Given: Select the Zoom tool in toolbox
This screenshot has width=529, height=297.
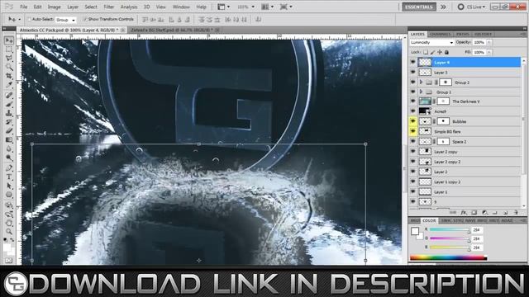Looking at the screenshot, I should point(9,232).
